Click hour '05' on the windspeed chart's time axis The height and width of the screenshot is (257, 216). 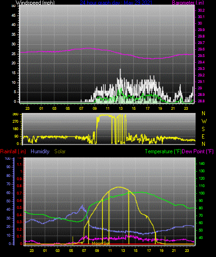click(68, 108)
